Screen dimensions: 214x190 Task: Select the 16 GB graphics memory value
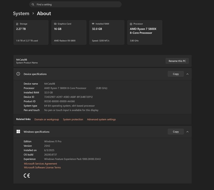click(x=58, y=29)
